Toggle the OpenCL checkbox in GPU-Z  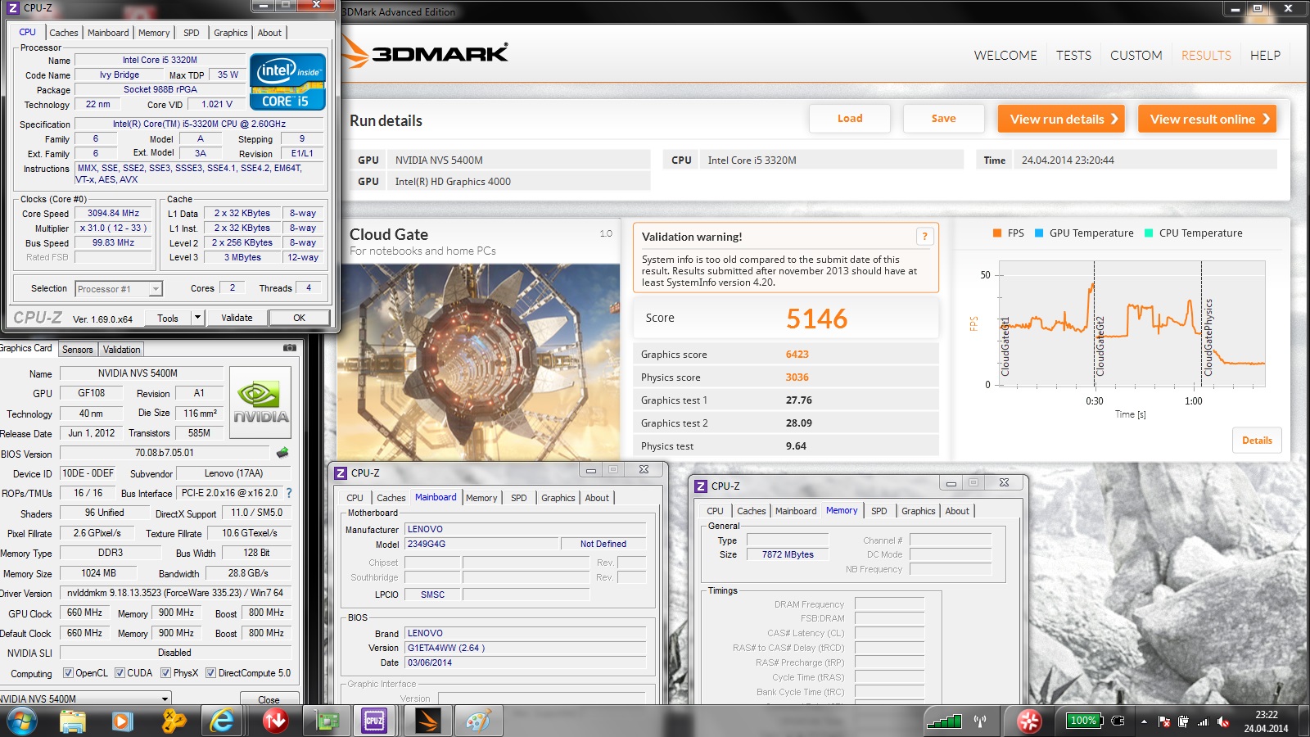[69, 673]
